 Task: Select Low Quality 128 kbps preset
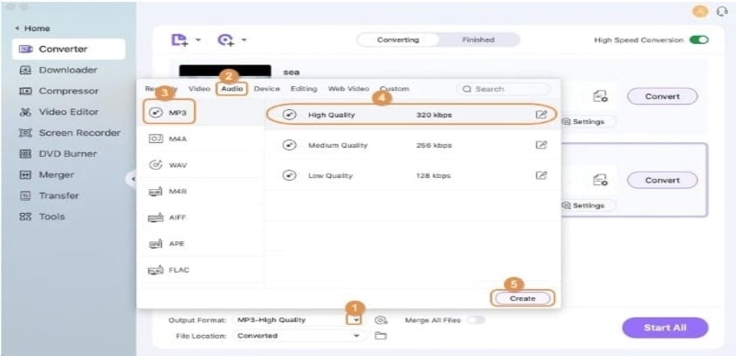pos(411,175)
